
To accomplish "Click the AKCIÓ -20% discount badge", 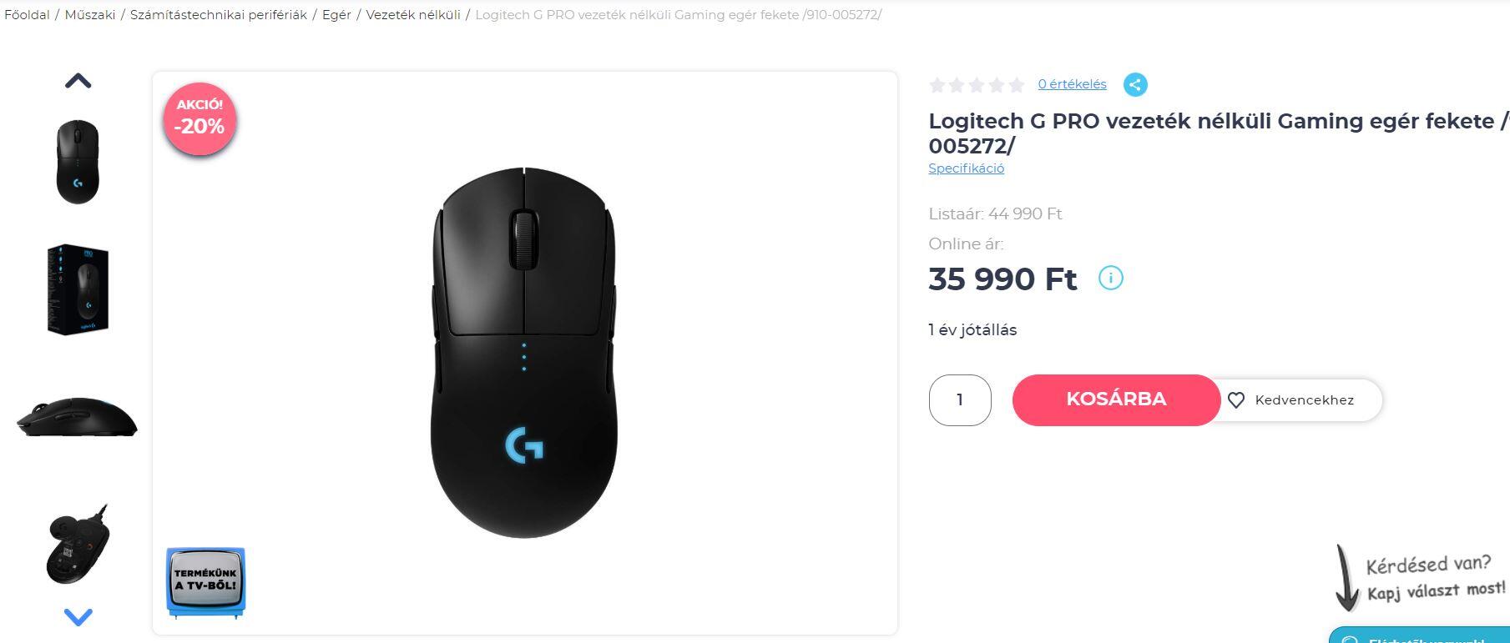I will click(199, 118).
